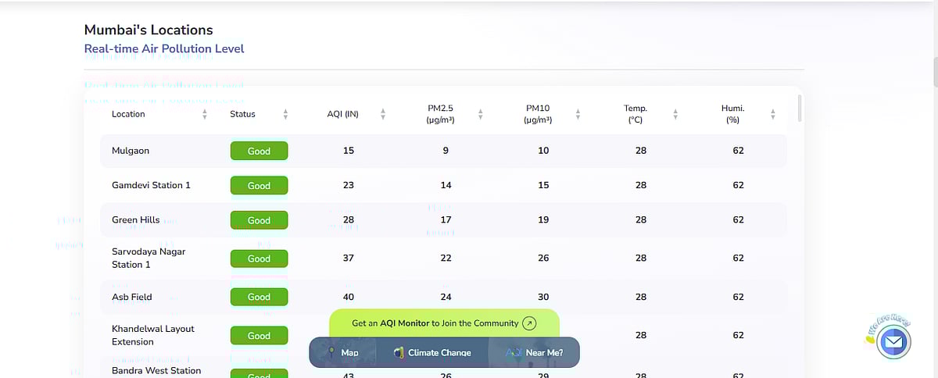Sort by Temperature column arrows
The width and height of the screenshot is (938, 378).
coord(675,114)
